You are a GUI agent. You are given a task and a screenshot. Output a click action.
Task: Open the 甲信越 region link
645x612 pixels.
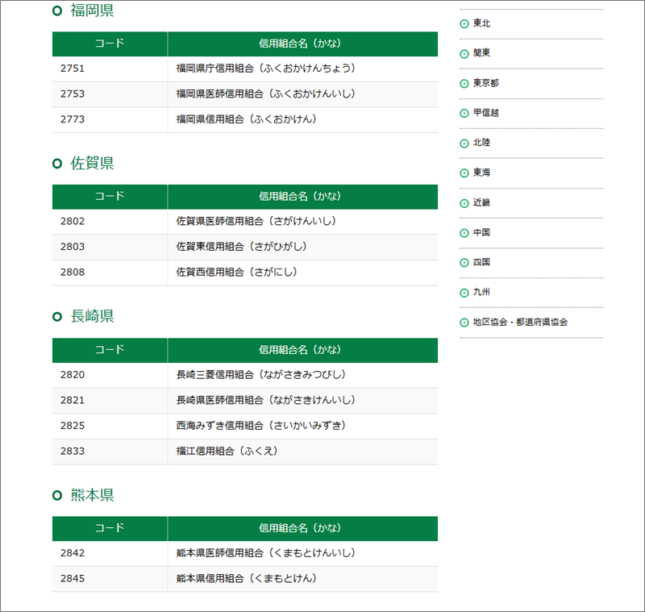click(486, 113)
